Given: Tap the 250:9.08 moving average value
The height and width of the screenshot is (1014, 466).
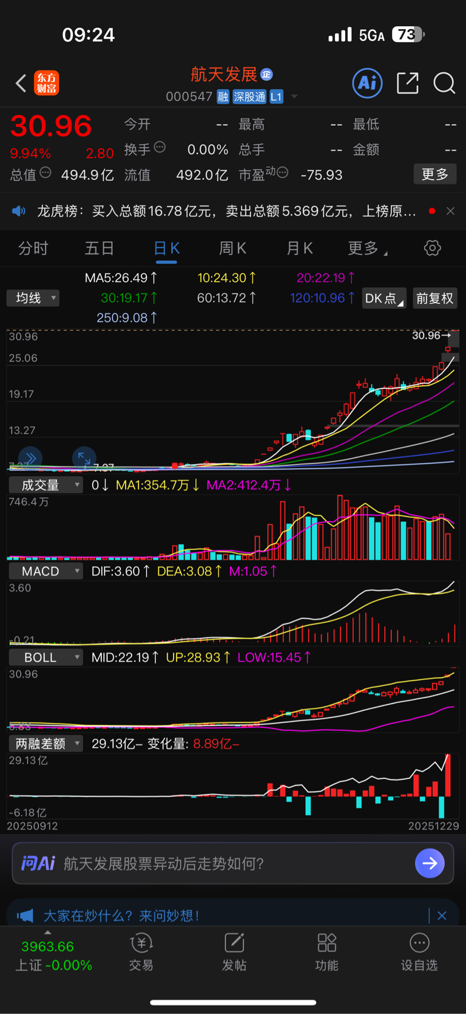Looking at the screenshot, I should [127, 318].
